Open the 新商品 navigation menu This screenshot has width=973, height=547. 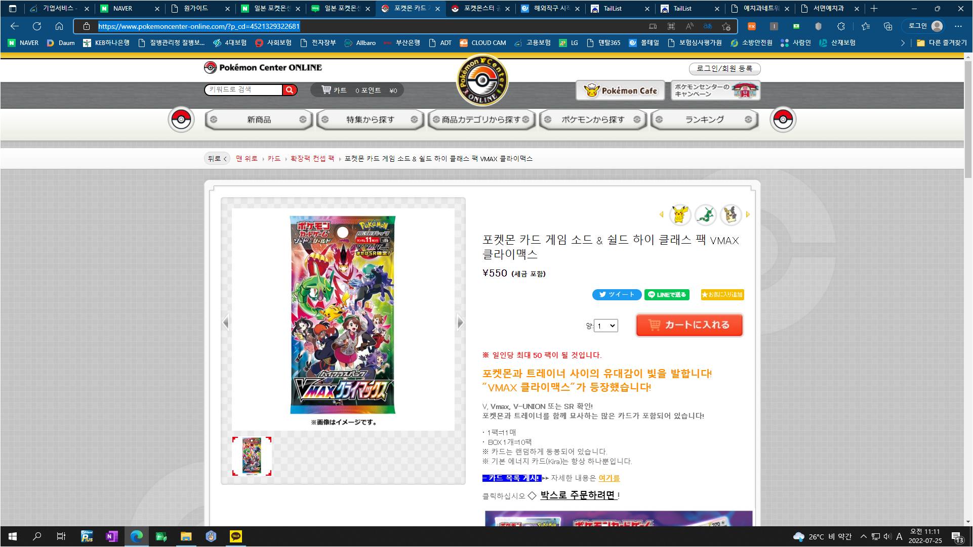tap(259, 120)
